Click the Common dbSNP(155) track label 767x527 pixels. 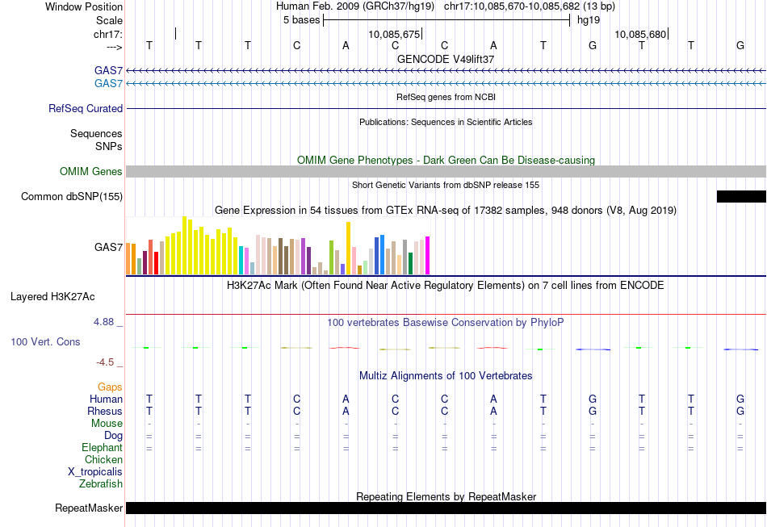(72, 197)
